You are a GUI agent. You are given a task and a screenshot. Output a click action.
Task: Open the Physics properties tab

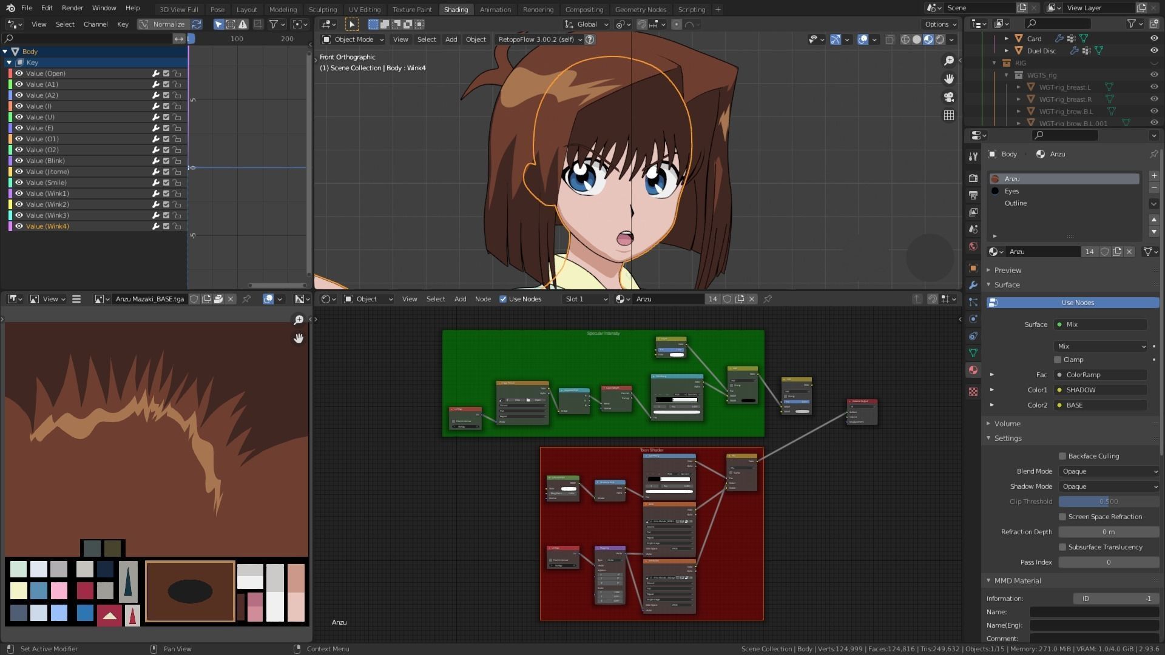pyautogui.click(x=973, y=319)
